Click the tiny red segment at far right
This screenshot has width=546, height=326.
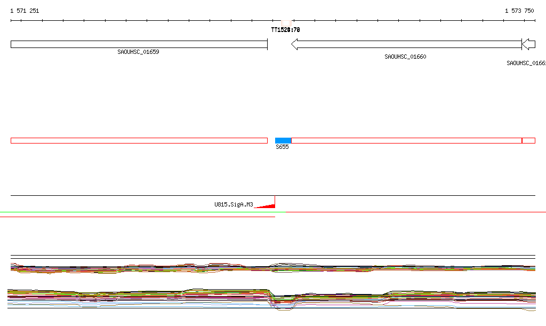pos(528,140)
